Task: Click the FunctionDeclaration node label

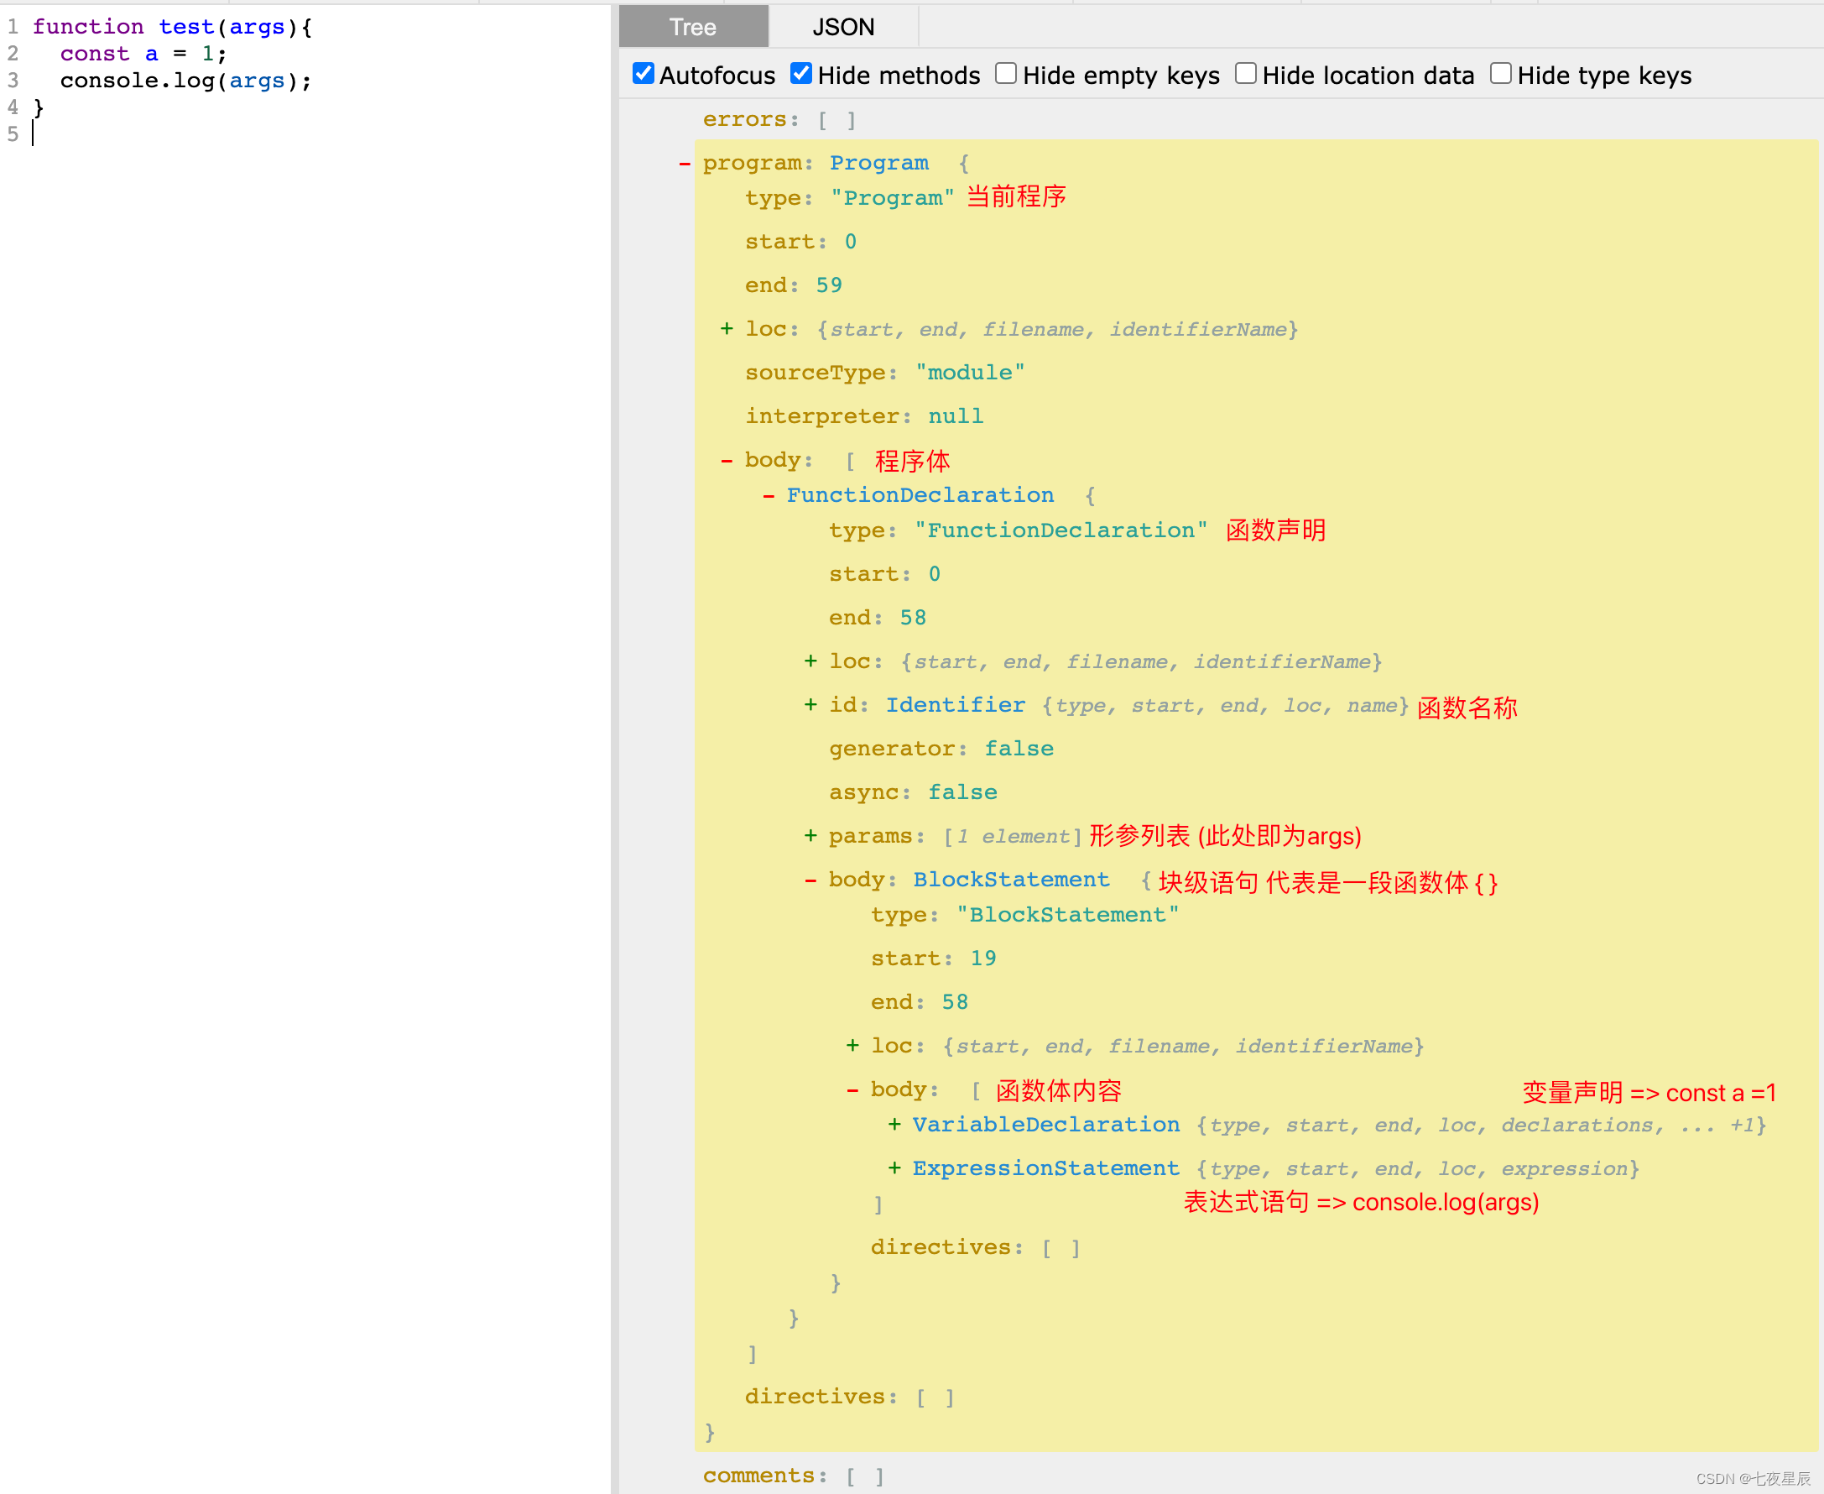Action: tap(920, 495)
